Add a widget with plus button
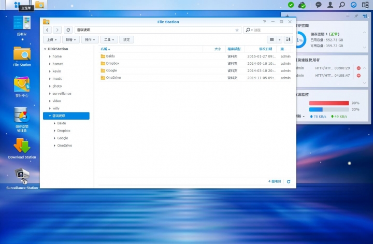The width and height of the screenshot is (373, 244). pos(287,16)
